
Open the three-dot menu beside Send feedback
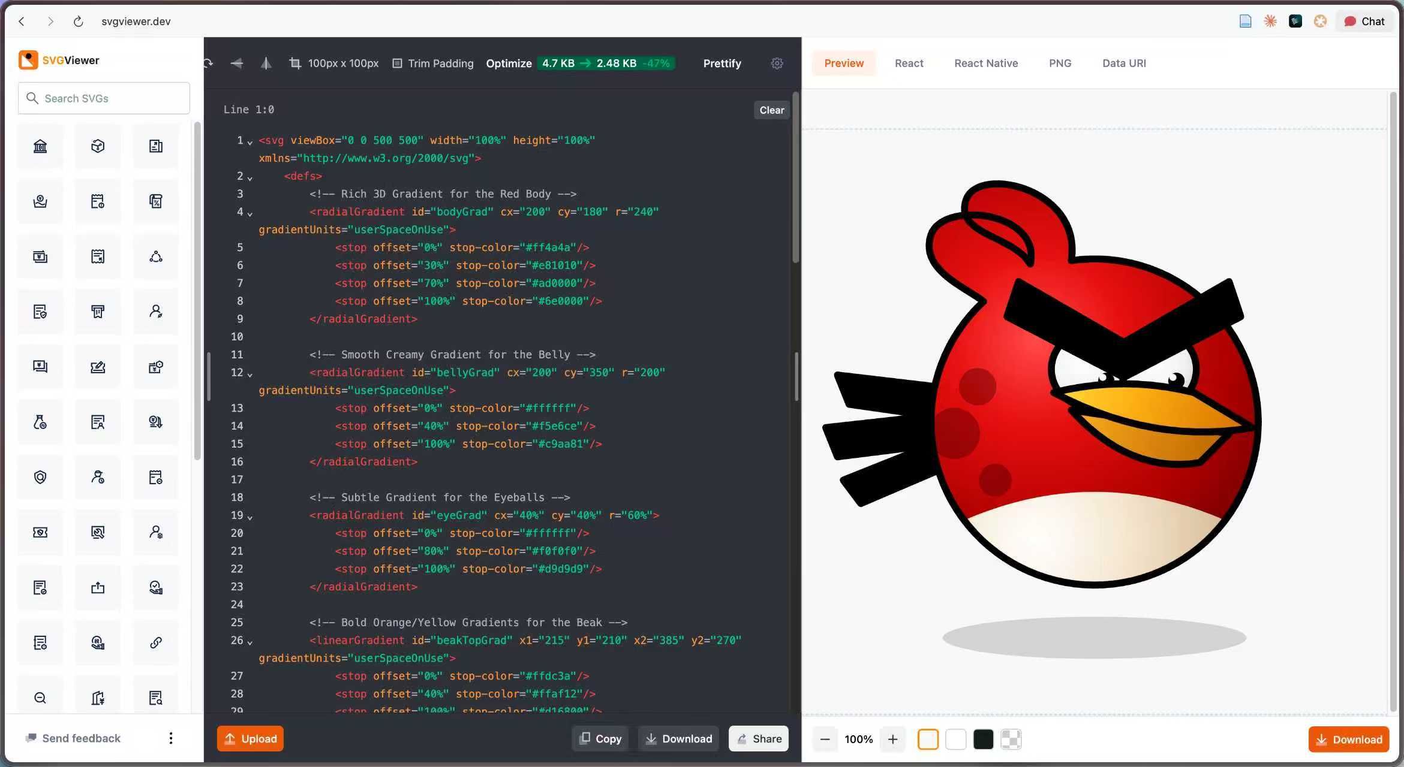(x=171, y=738)
